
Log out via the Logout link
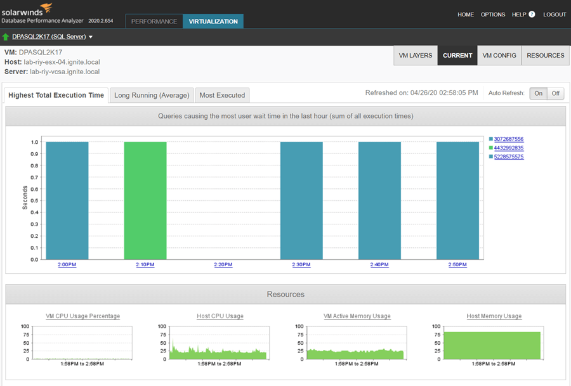[555, 15]
